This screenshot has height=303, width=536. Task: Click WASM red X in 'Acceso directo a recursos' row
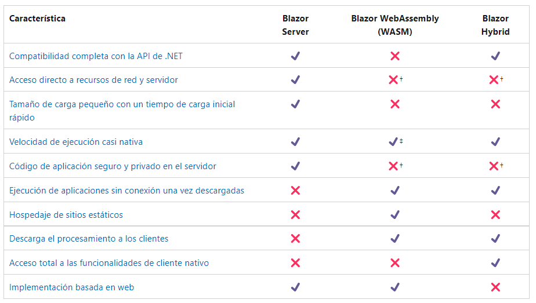point(393,80)
